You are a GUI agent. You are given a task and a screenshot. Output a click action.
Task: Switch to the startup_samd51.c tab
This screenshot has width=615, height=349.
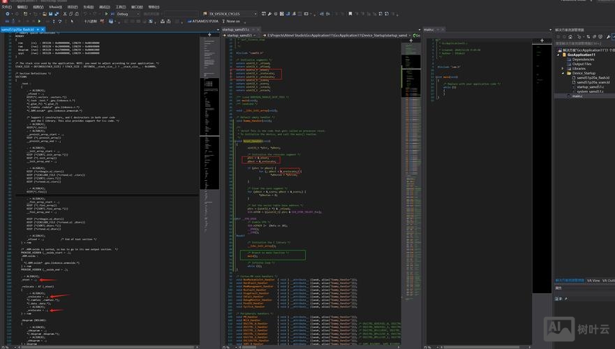click(235, 29)
